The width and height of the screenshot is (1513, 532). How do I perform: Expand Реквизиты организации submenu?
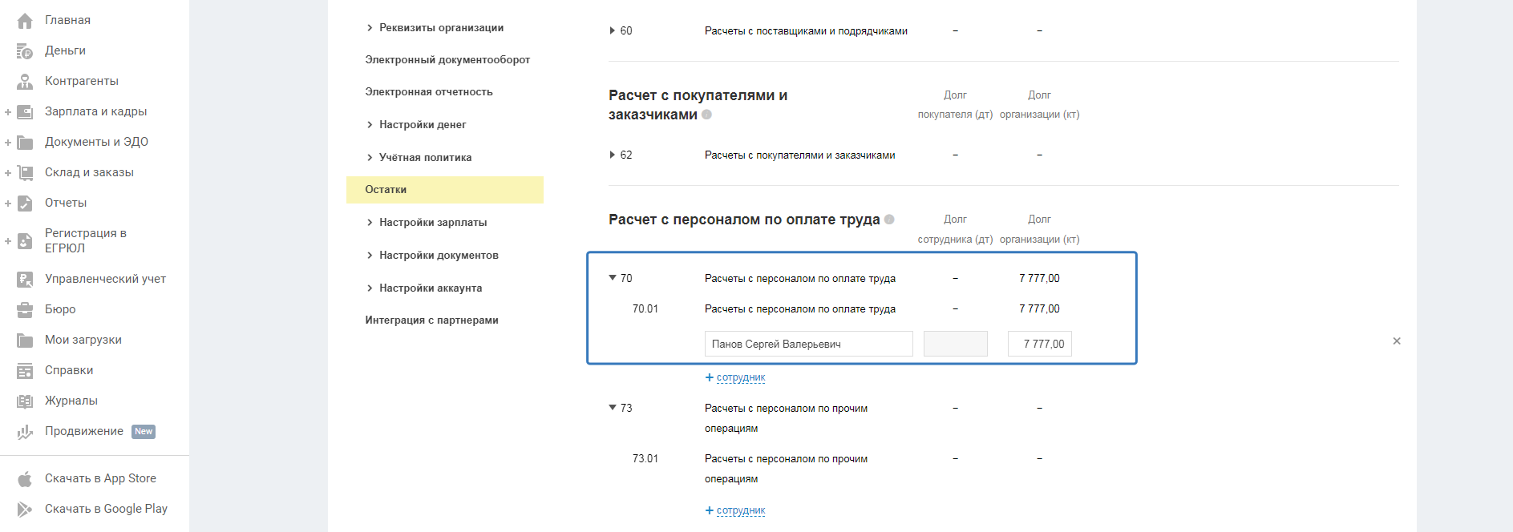[370, 28]
